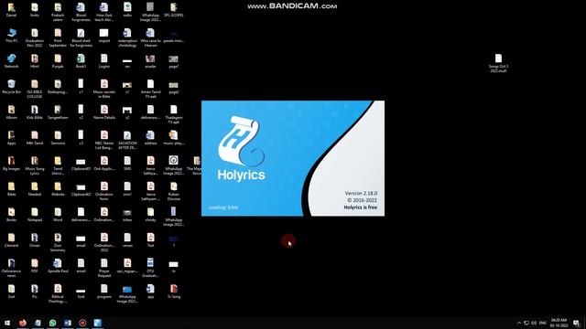This screenshot has width=586, height=329.
Task: Select the Clement folder icon
Action: pyautogui.click(x=12, y=240)
